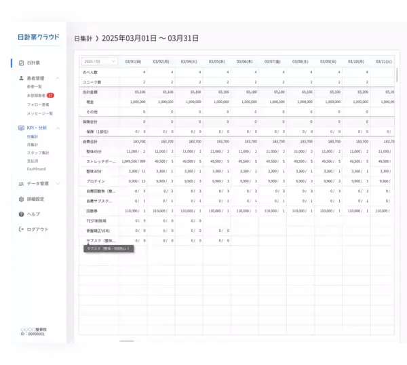Open 日計票 in the sidebar

pos(33,63)
